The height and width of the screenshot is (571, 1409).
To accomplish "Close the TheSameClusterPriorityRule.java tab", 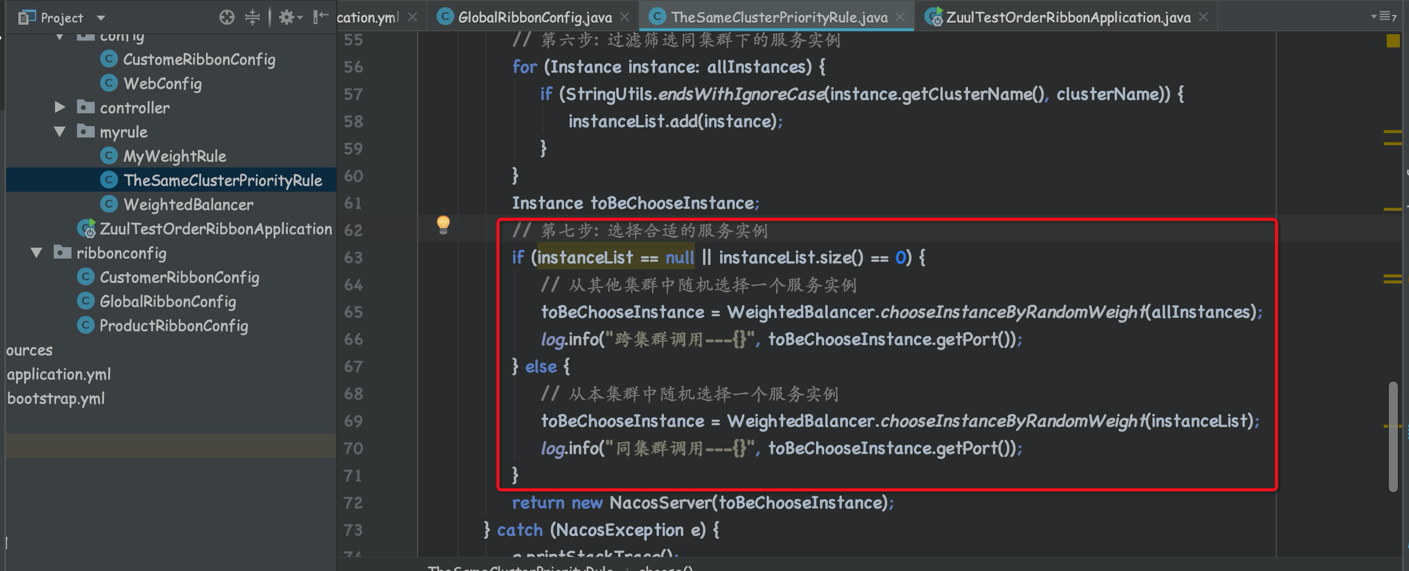I will 900,18.
